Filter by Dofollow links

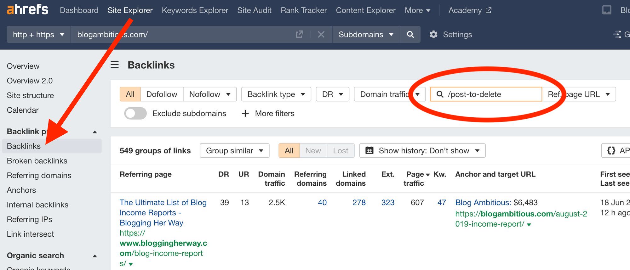tap(162, 94)
